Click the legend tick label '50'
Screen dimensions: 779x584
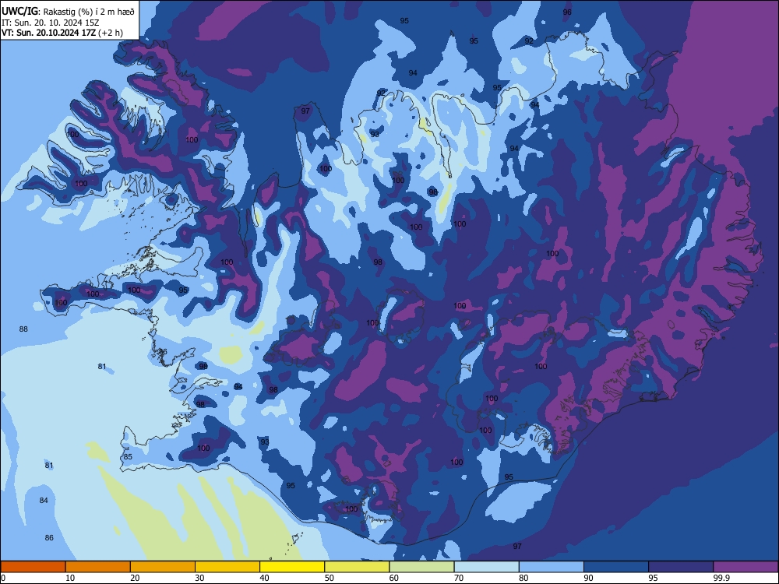[x=330, y=578]
